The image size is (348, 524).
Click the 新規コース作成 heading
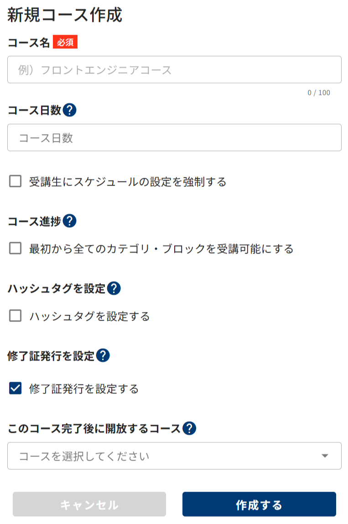click(x=65, y=15)
